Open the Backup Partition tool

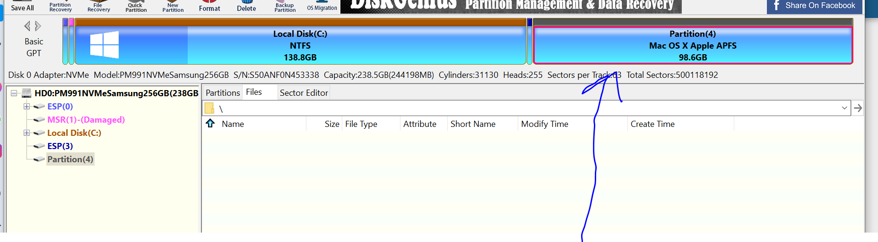pos(285,7)
